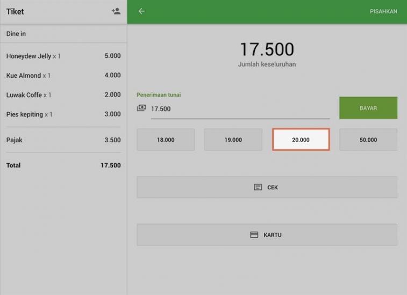Go back using the arrow icon
Screen dimensions: 407x295
click(x=141, y=11)
